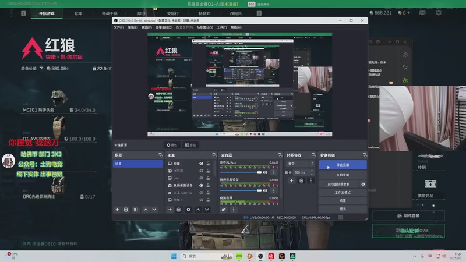Undock the Scene Transitions panel
The image size is (466, 262).
coord(313,155)
